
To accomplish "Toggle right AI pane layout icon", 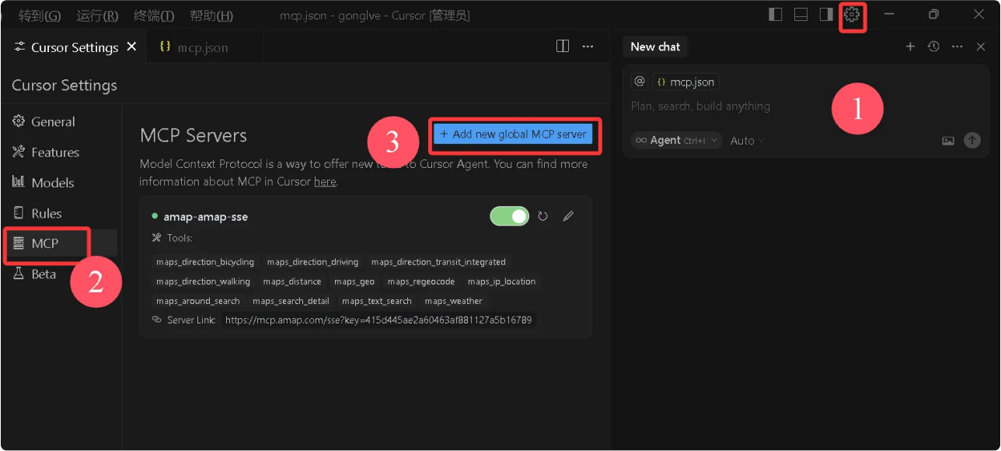I will (826, 15).
